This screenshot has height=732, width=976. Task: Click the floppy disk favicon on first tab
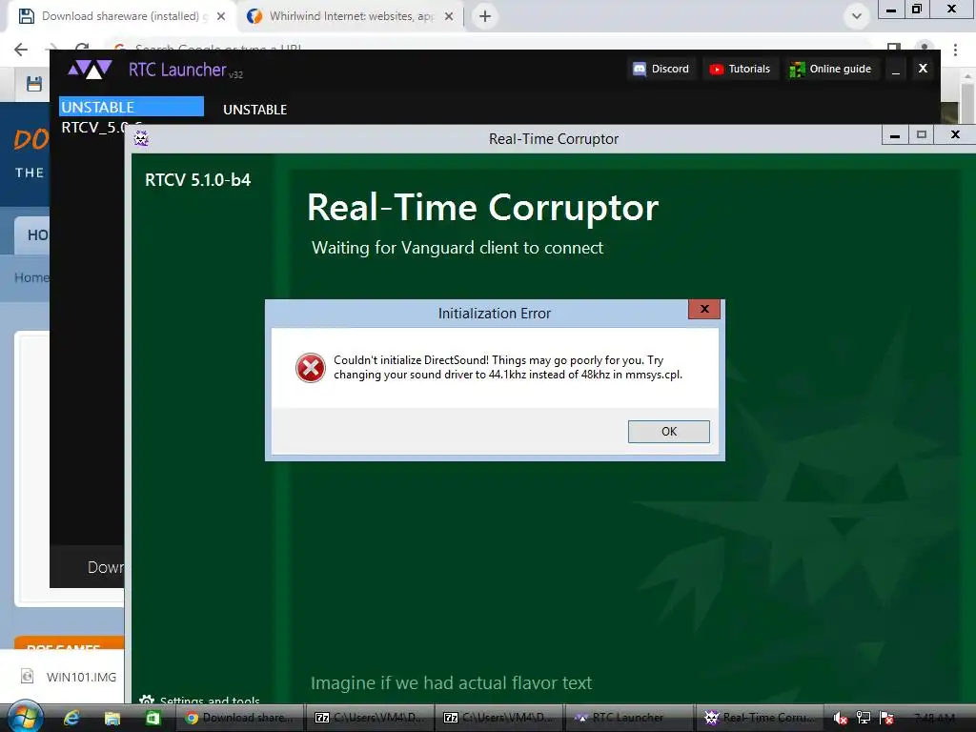coord(26,16)
